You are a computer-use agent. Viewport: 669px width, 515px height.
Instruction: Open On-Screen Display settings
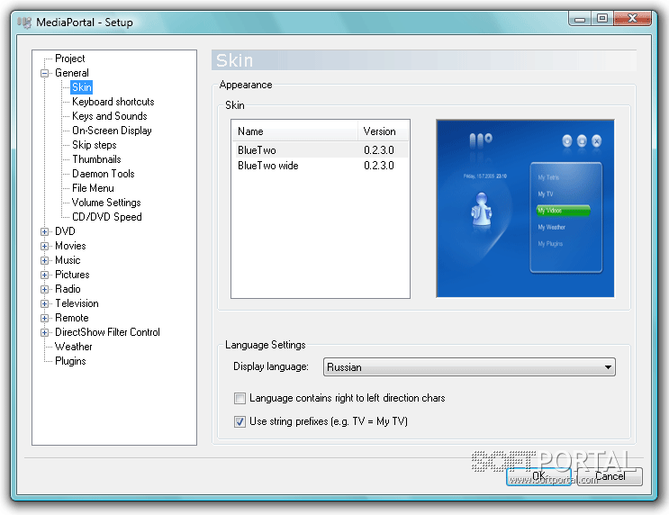112,131
